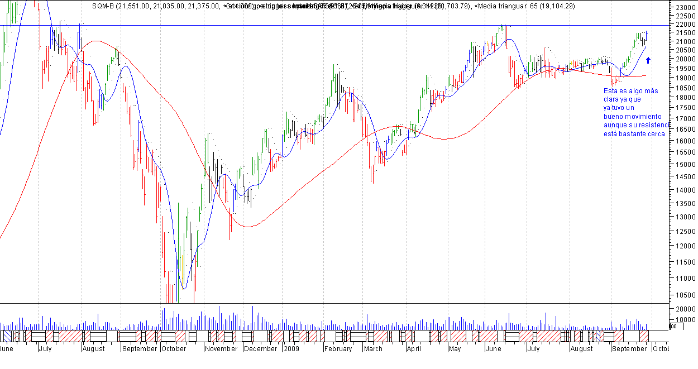Image resolution: width=698 pixels, height=369 pixels.
Task: Click the October label on the date axis
Action: (174, 349)
